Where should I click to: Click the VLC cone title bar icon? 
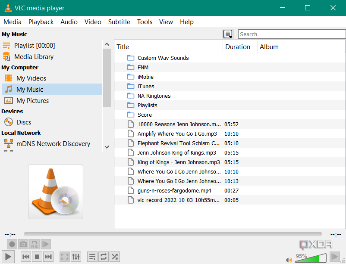tap(8, 8)
